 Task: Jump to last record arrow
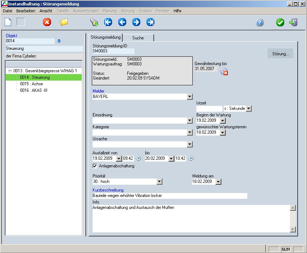[150, 22]
